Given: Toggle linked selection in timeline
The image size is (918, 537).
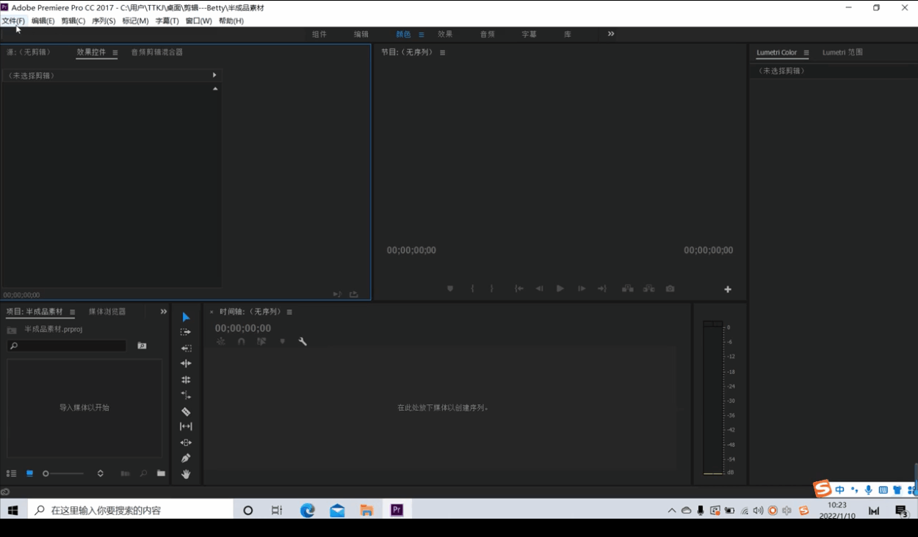Looking at the screenshot, I should 261,342.
